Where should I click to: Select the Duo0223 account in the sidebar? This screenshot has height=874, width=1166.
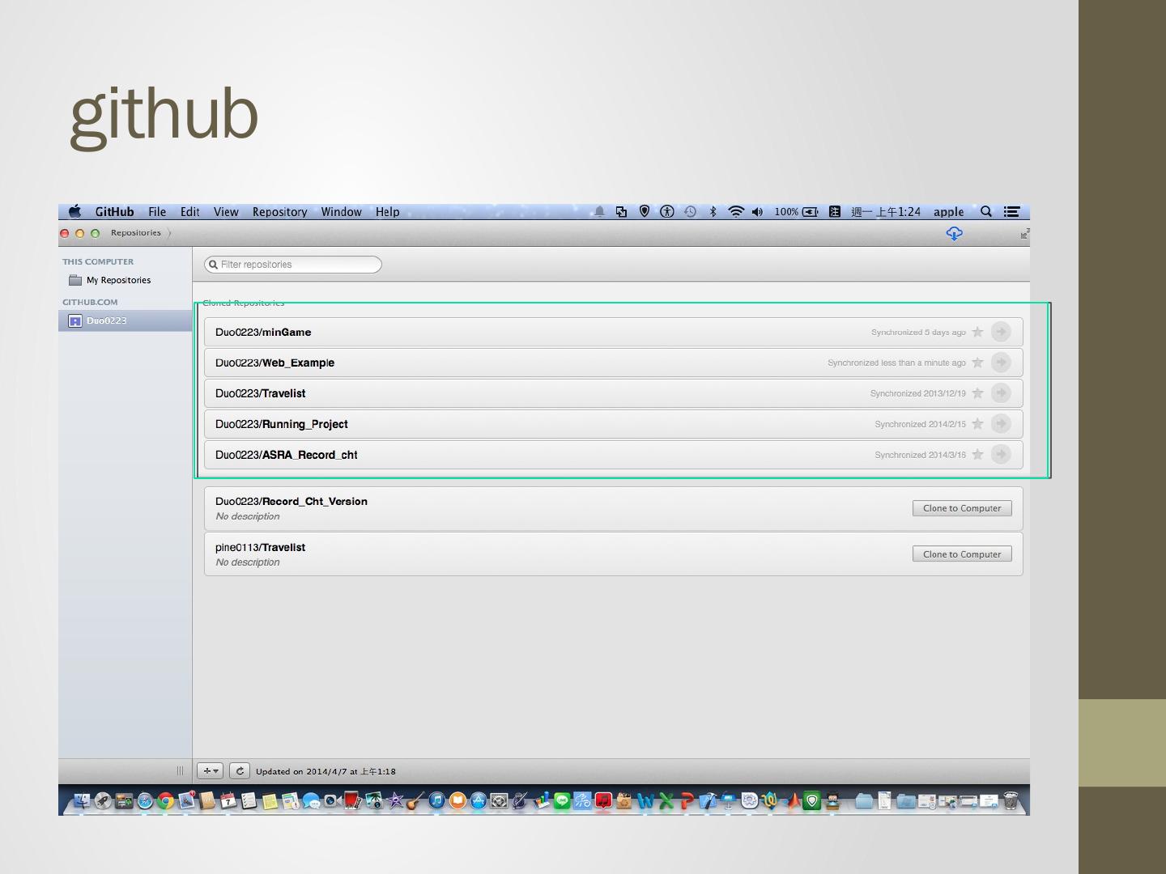pyautogui.click(x=126, y=320)
